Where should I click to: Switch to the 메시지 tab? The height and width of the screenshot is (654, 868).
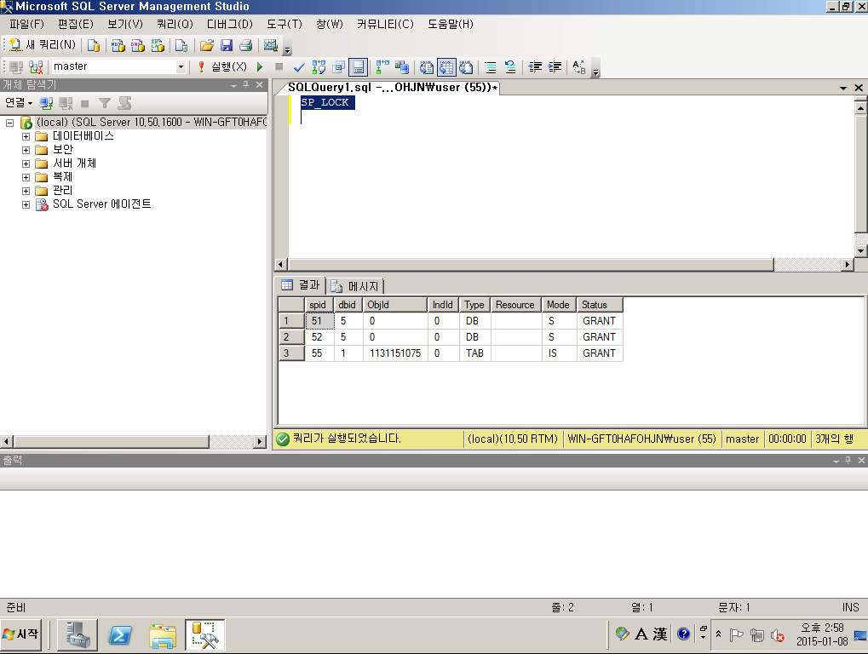(x=355, y=286)
